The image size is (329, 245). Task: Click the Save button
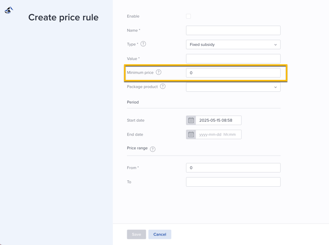pos(136,234)
